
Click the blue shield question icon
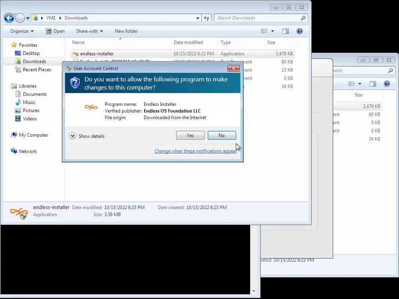coord(75,83)
